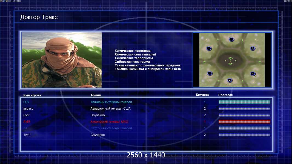
Task: Click 'Химическая сеть туннелей' line
Action: click(x=135, y=54)
